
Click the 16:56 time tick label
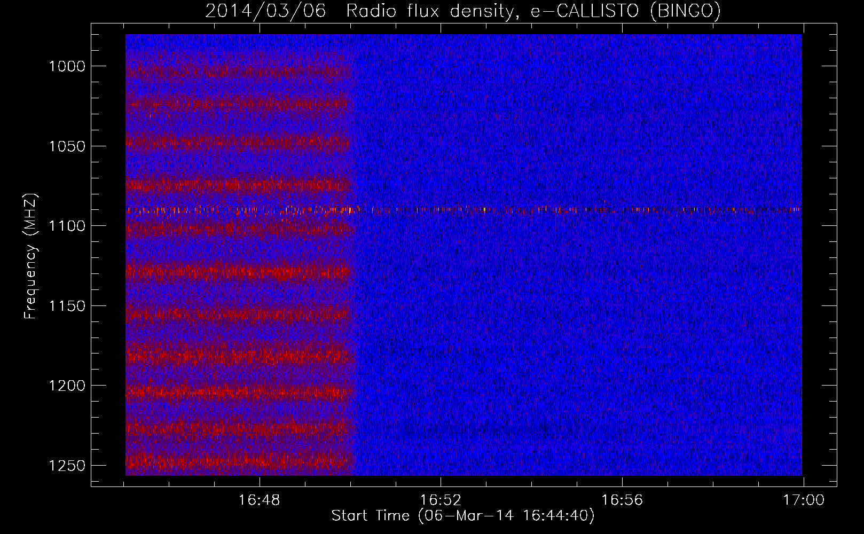(x=622, y=500)
